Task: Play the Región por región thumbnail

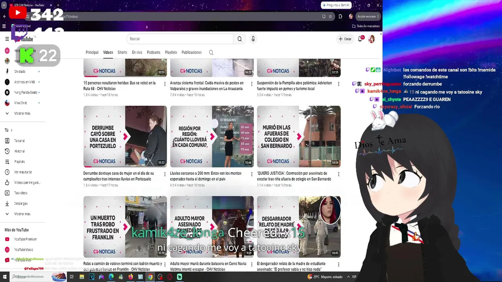Action: [212, 136]
